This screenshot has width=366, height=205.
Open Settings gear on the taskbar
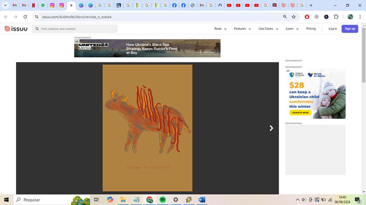coord(176,200)
